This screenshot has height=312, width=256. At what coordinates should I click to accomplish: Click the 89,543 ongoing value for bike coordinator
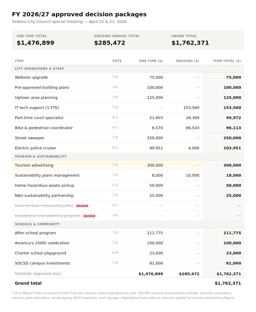(x=193, y=128)
